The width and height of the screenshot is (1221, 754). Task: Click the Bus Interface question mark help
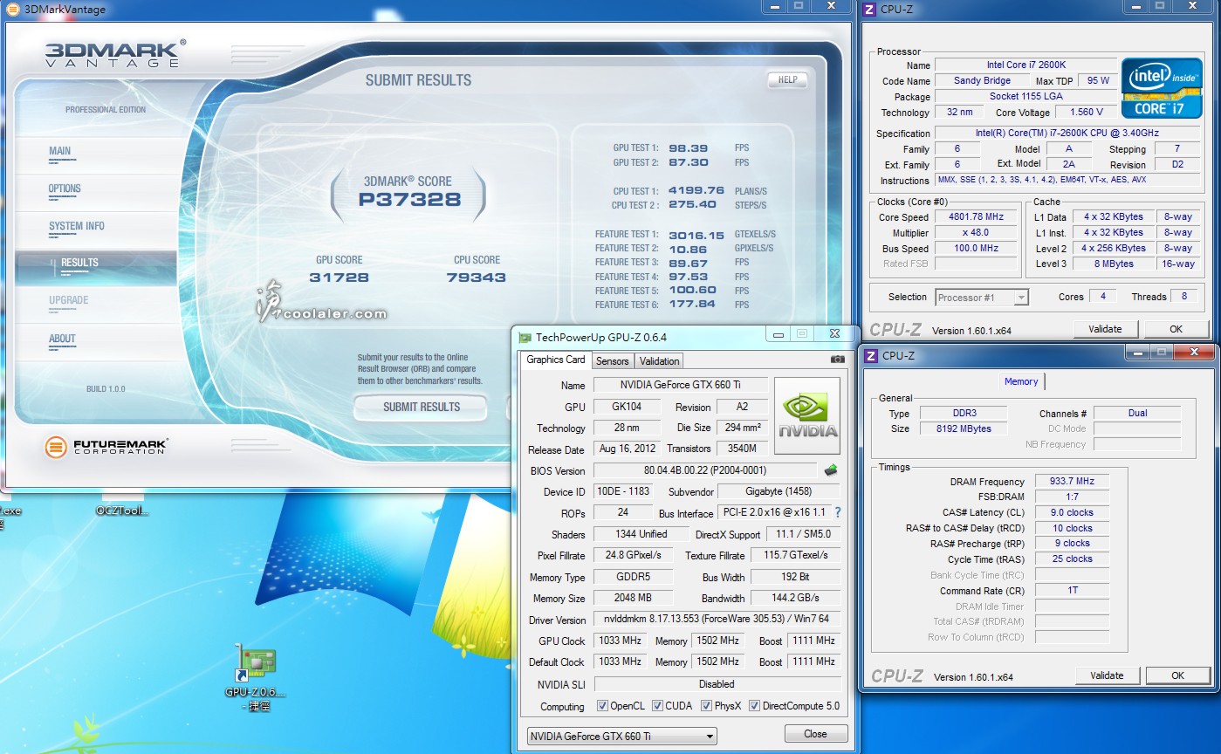pyautogui.click(x=838, y=512)
